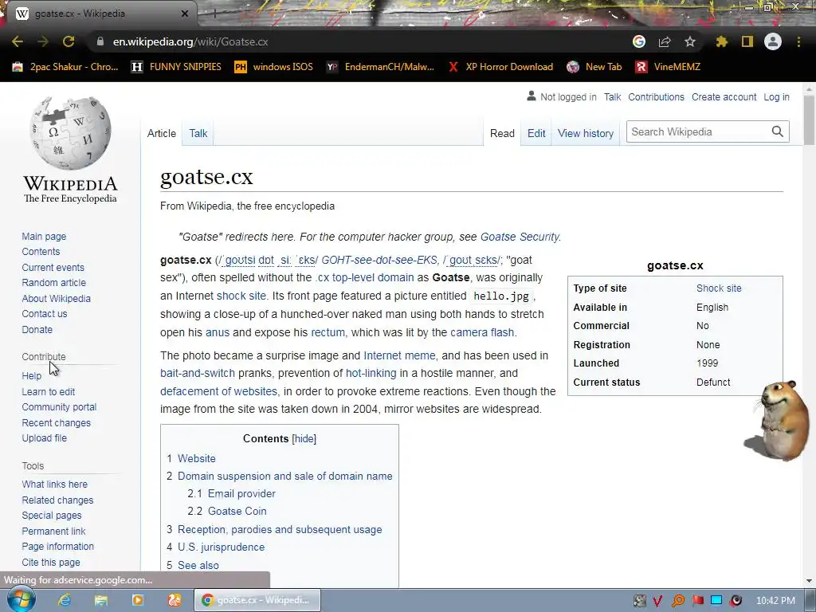The height and width of the screenshot is (612, 816).
Task: Open the 10:42 PM system clock
Action: 775,601
